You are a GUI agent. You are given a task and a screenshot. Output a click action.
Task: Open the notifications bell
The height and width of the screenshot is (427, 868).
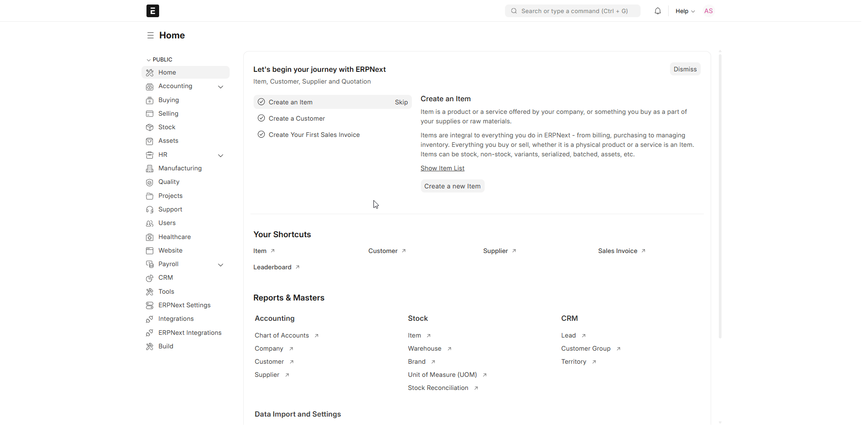tap(658, 11)
